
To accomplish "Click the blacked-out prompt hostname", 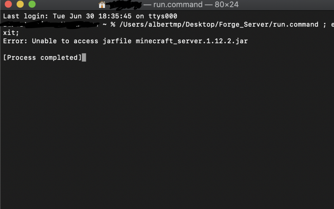I will click(x=50, y=25).
